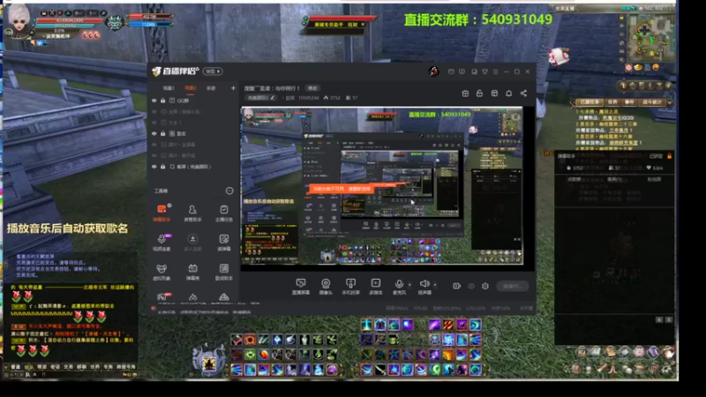This screenshot has width=706, height=397.
Task: Select the 战斗统计 tab in quest tracker
Action: coord(651,102)
